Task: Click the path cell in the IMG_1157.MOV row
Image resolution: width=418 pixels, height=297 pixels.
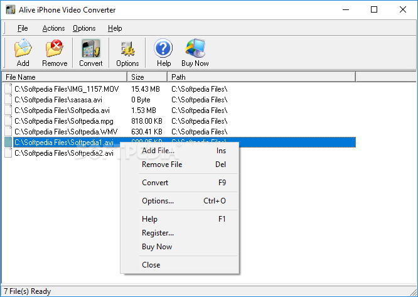Action: coord(200,89)
